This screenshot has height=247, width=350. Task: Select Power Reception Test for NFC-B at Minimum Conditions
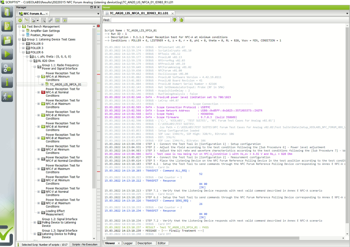coord(63,115)
